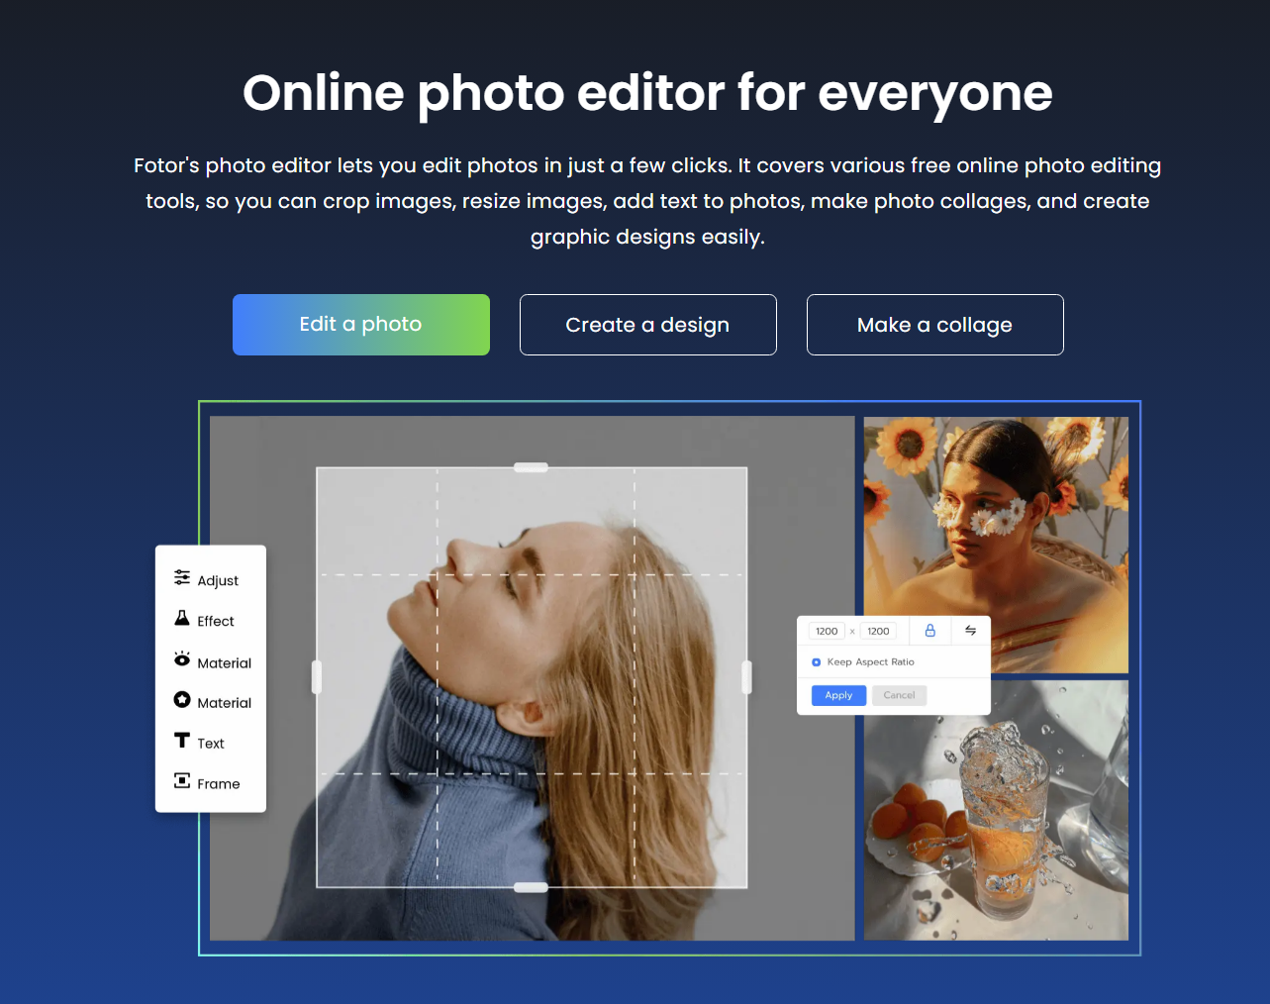The width and height of the screenshot is (1270, 1004).
Task: Toggle the Keep Aspect Ratio radio button
Action: point(817,662)
